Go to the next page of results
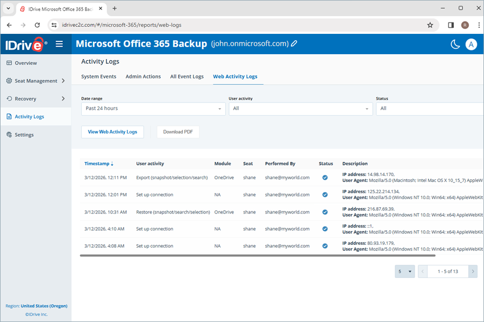Image resolution: width=484 pixels, height=322 pixels. click(473, 272)
